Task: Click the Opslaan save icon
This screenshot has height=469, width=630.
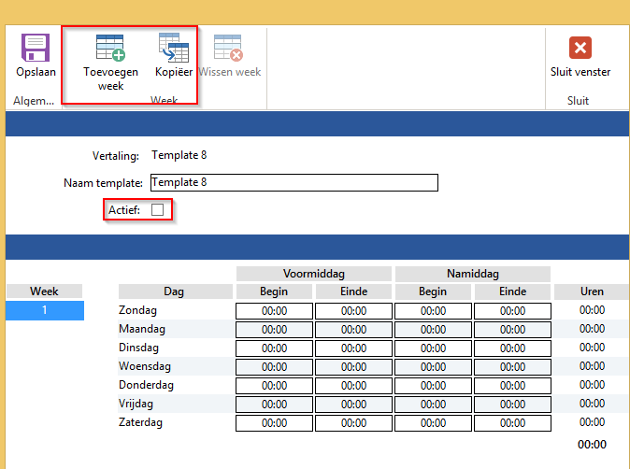Action: (36, 49)
